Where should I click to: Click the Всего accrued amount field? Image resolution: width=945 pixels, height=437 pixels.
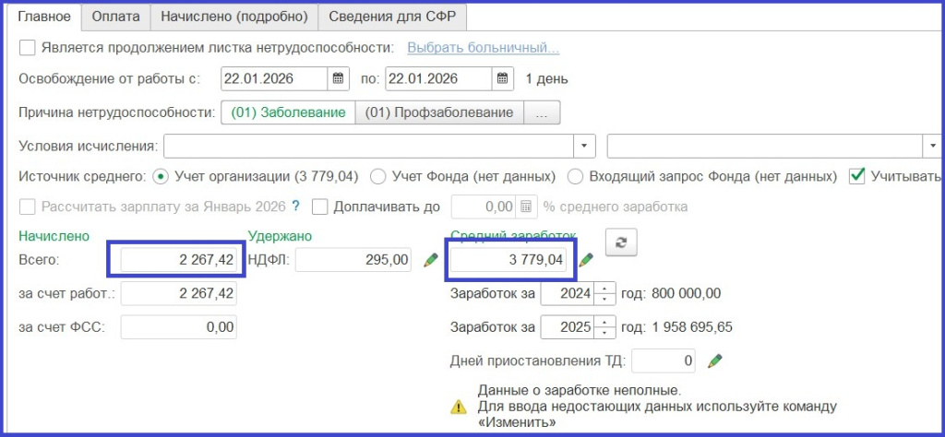(178, 261)
